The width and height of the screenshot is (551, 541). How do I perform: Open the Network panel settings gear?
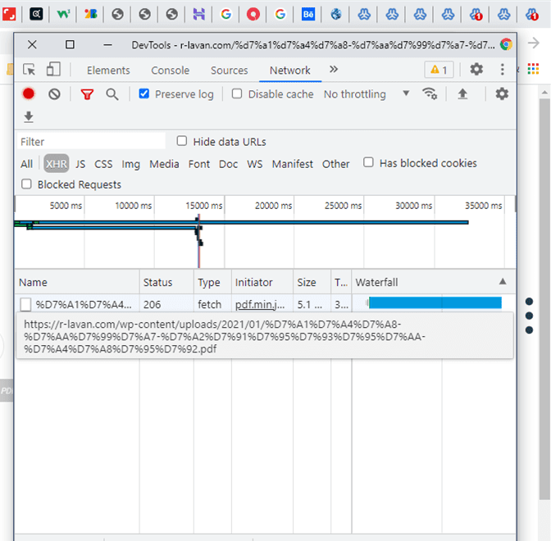502,93
